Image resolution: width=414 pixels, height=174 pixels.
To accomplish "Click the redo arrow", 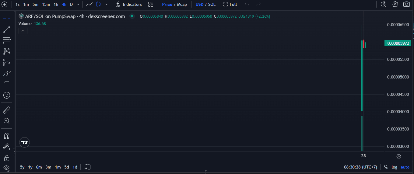I will click(x=259, y=4).
